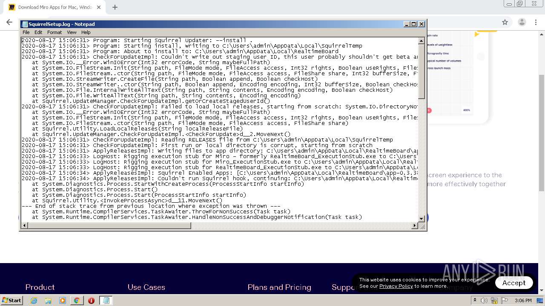Viewport: 545px width, 306px height.
Task: Click the Chrome page vertical scrollbar thumb
Action: (542, 133)
